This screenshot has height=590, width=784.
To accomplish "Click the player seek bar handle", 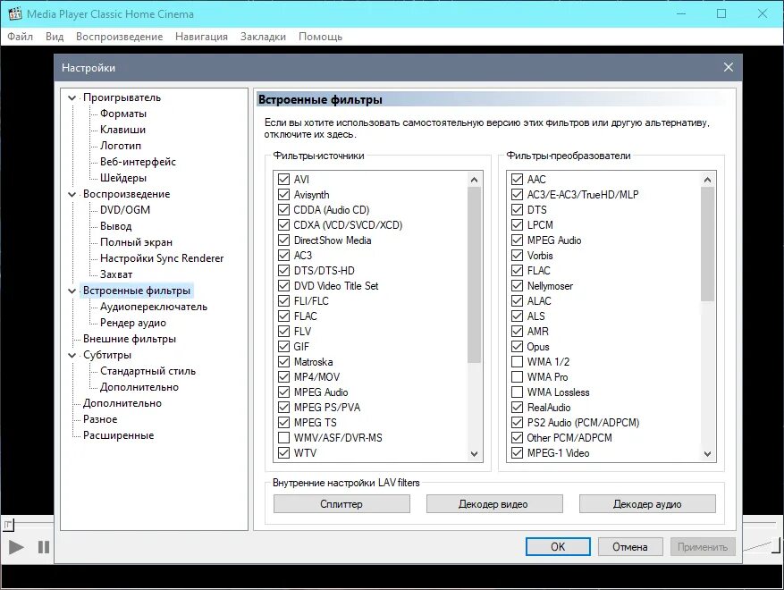I will [9, 525].
